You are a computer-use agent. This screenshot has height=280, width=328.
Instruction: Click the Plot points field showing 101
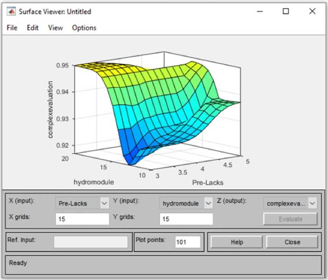(188, 242)
